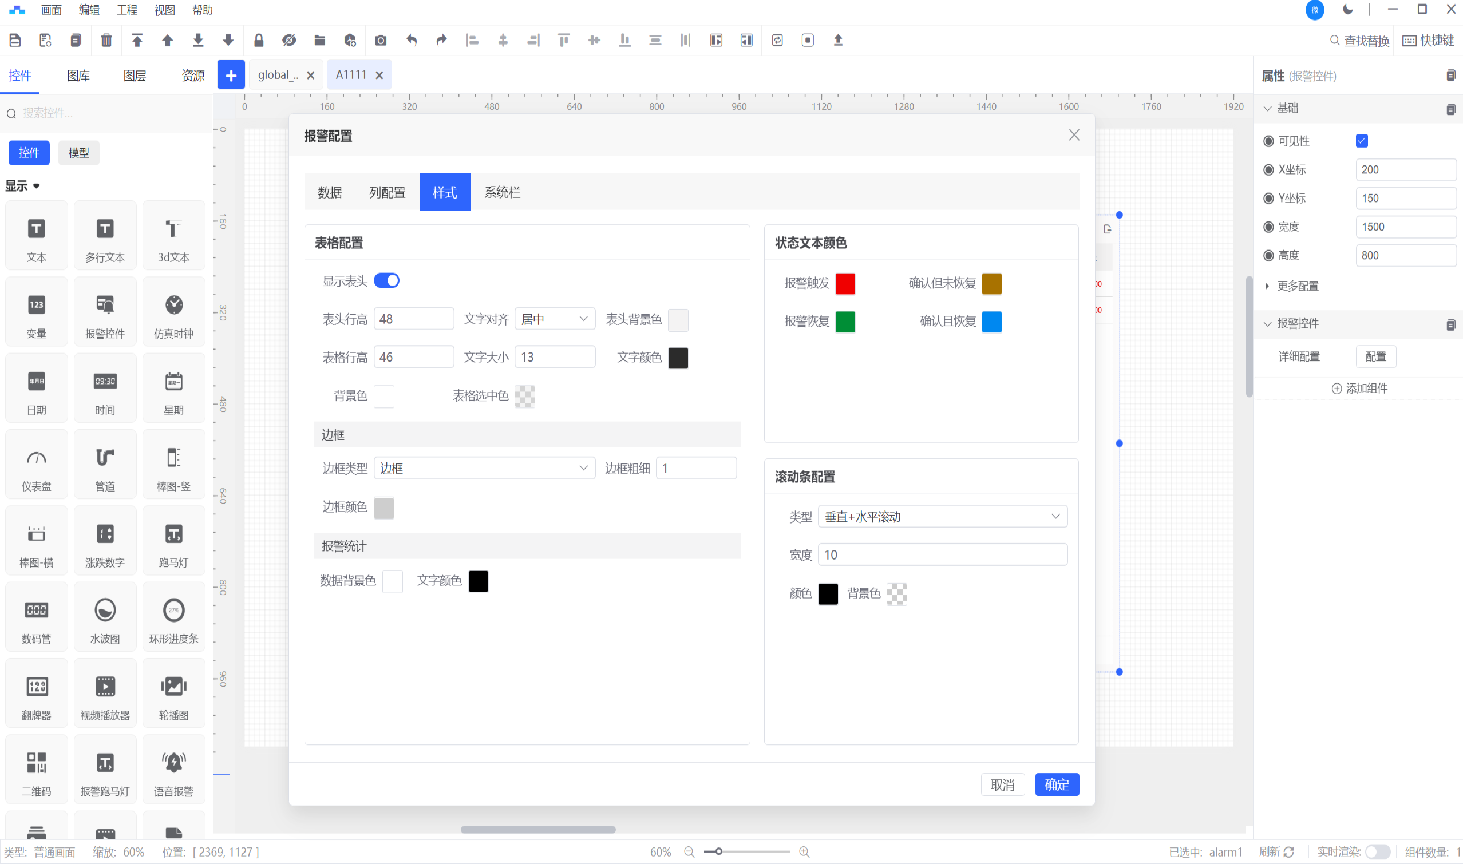Toggle dark mode moon icon
Image resolution: width=1463 pixels, height=864 pixels.
[x=1348, y=9]
